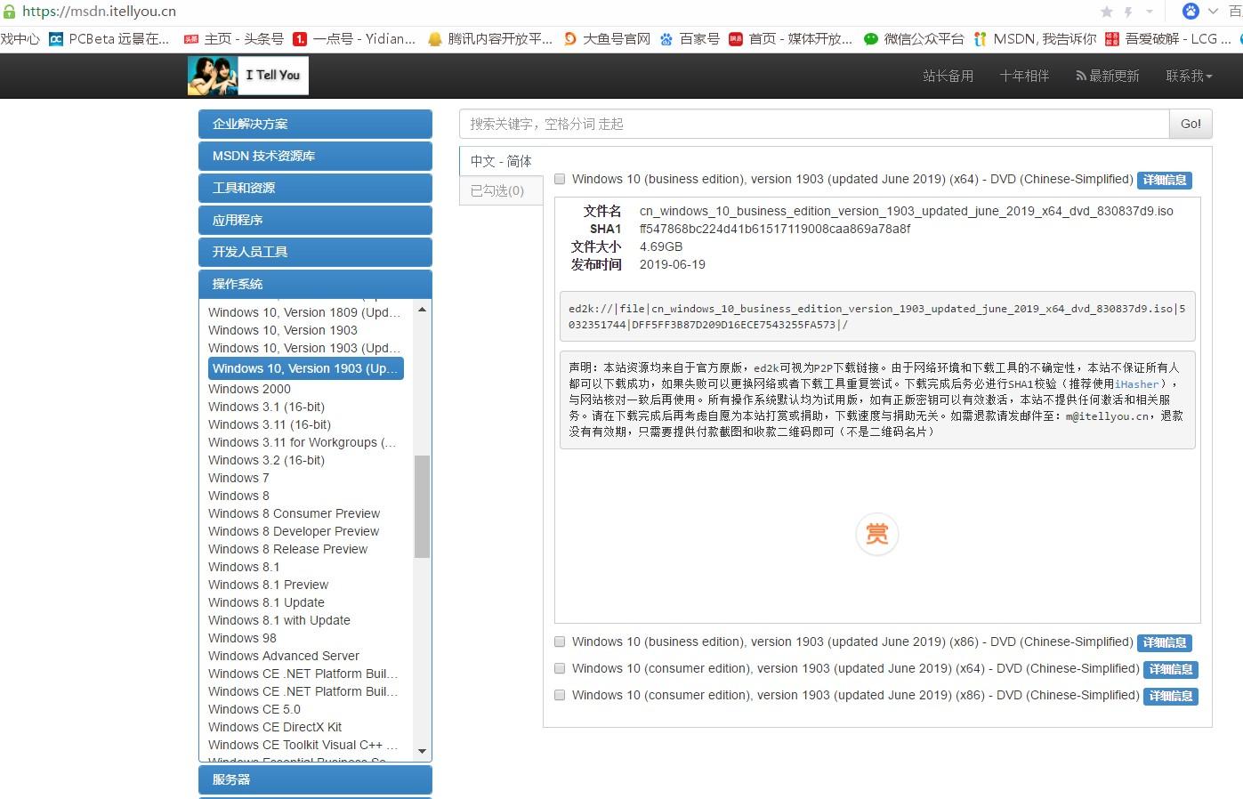
Task: Open the 百家号 bookmark
Action: pyautogui.click(x=690, y=39)
